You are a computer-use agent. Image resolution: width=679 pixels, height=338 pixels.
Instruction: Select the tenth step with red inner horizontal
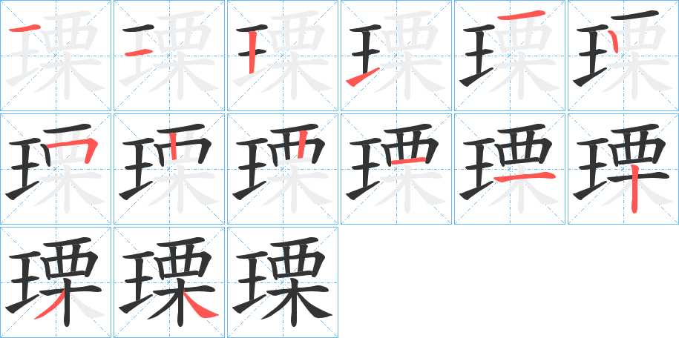pyautogui.click(x=396, y=169)
